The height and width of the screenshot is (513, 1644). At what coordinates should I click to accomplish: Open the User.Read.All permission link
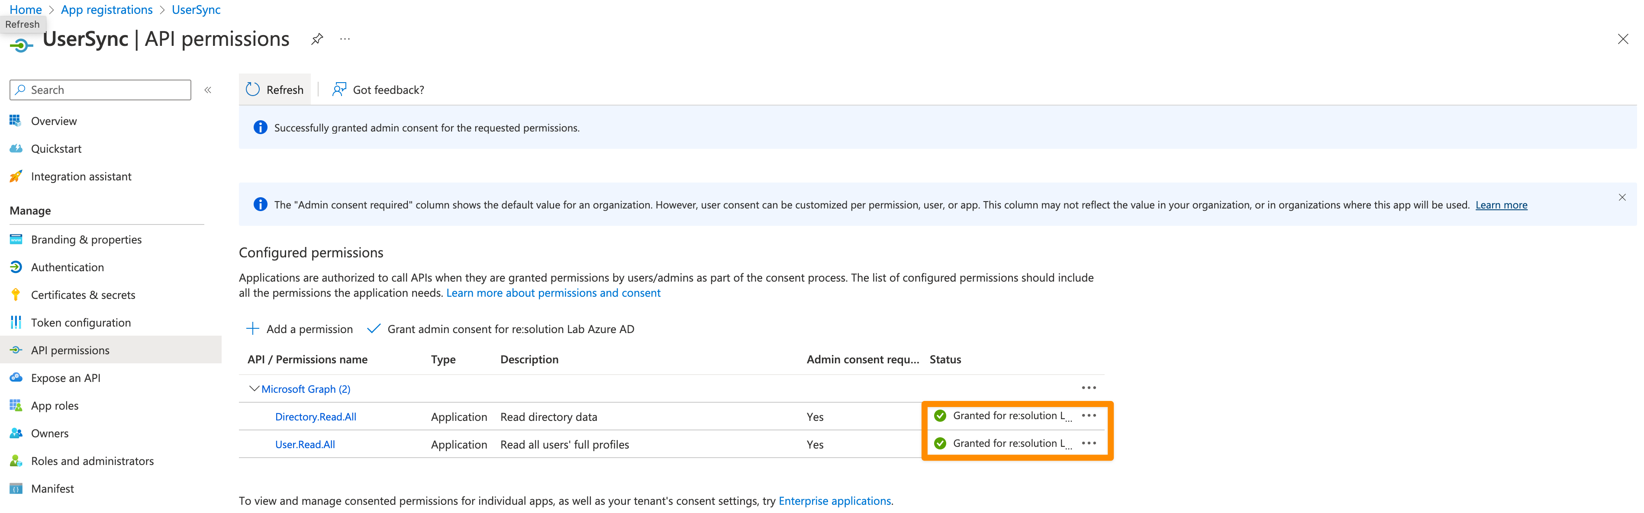(304, 444)
